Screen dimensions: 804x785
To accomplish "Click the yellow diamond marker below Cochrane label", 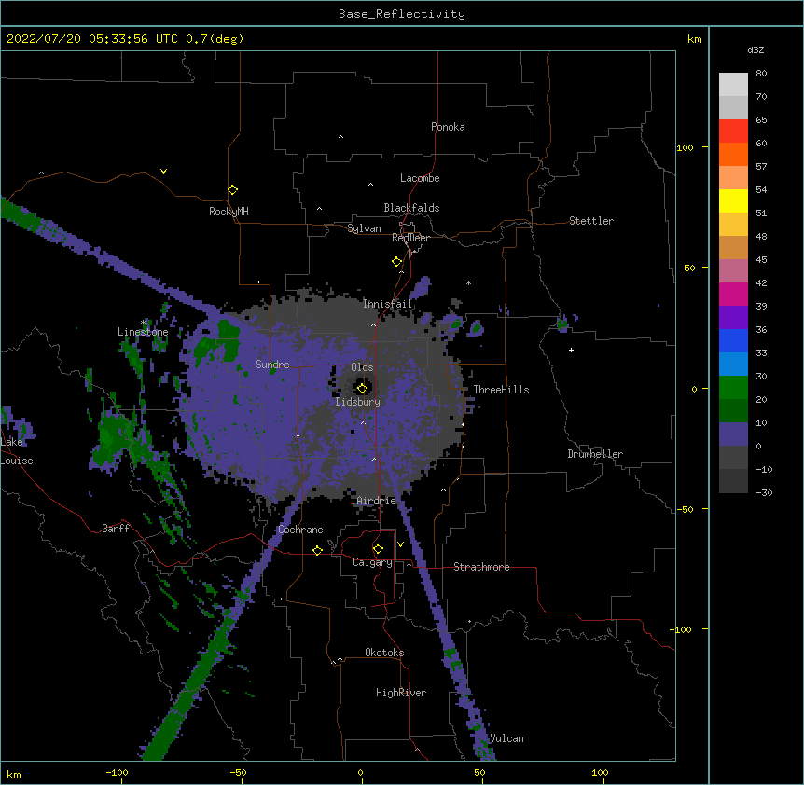I will (x=317, y=550).
